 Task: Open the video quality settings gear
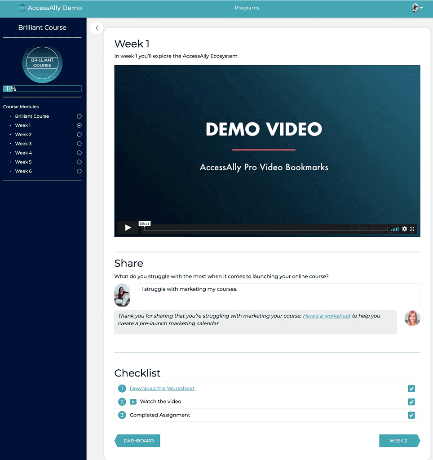[405, 229]
